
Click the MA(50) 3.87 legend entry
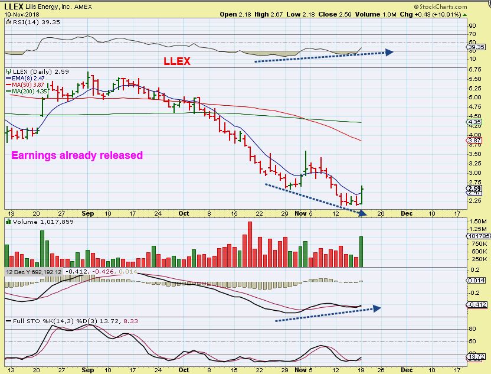(25, 85)
